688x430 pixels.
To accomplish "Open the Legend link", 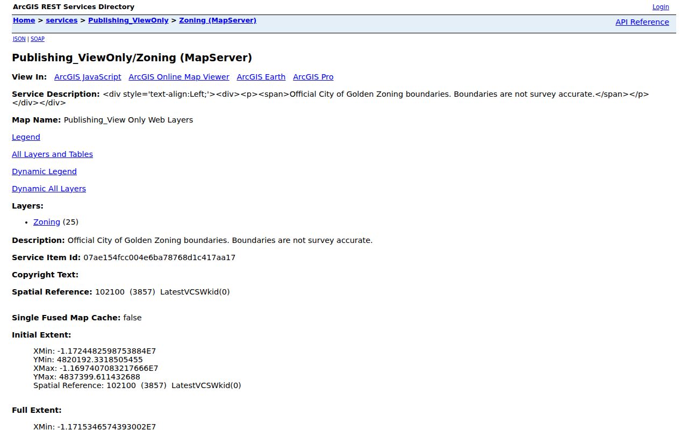I will coord(26,137).
